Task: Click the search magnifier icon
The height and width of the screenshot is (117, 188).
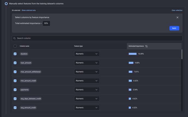Action: click(14, 38)
